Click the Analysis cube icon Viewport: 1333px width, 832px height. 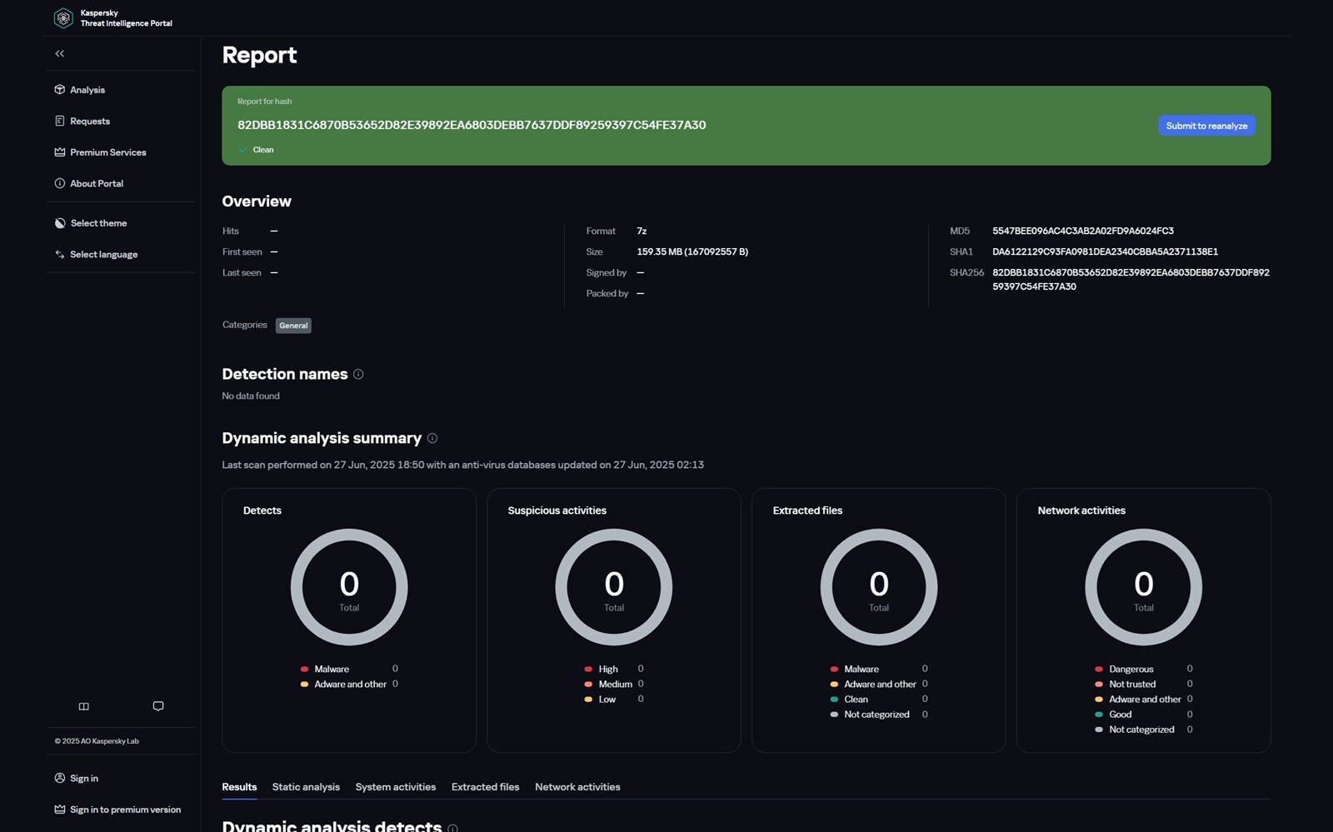59,89
